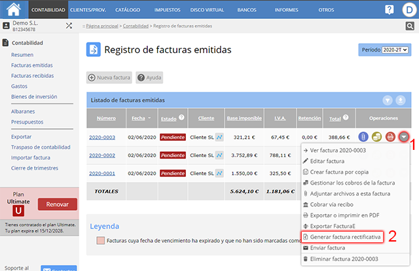Open the Período 2020-2T dropdown
The image size is (419, 271).
pyautogui.click(x=384, y=50)
